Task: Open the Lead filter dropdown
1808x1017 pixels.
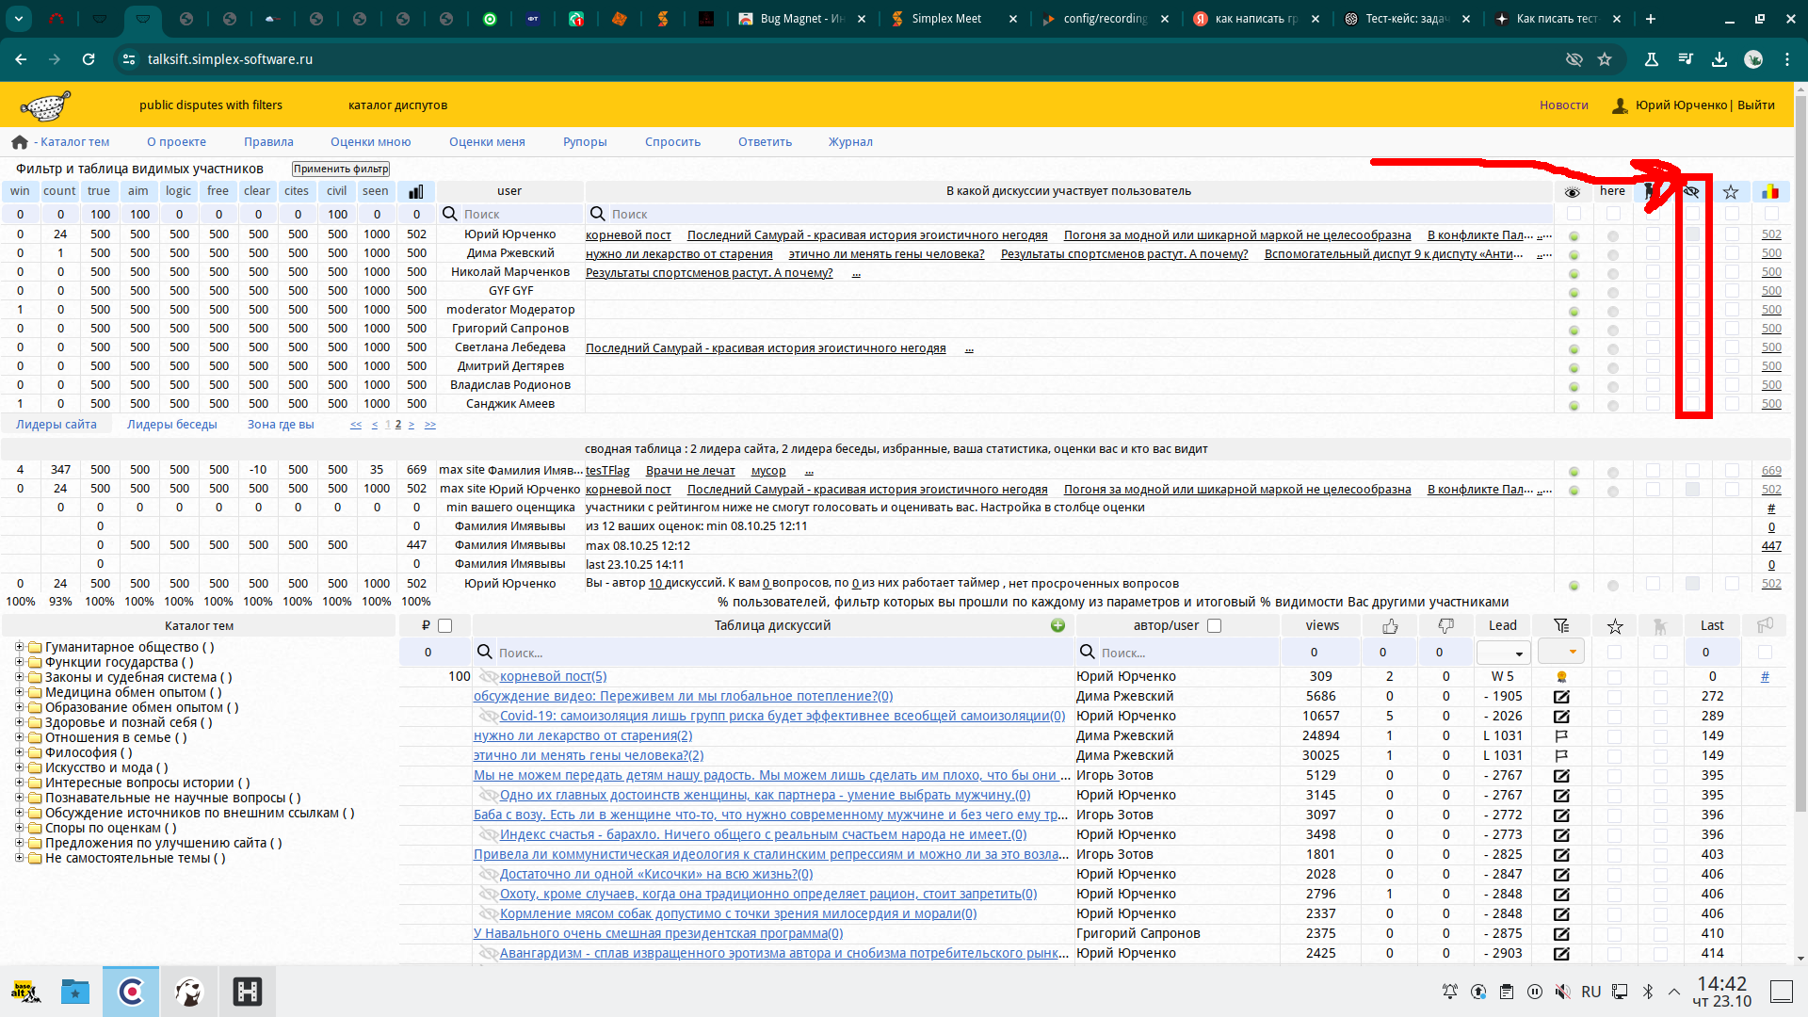Action: tap(1503, 653)
